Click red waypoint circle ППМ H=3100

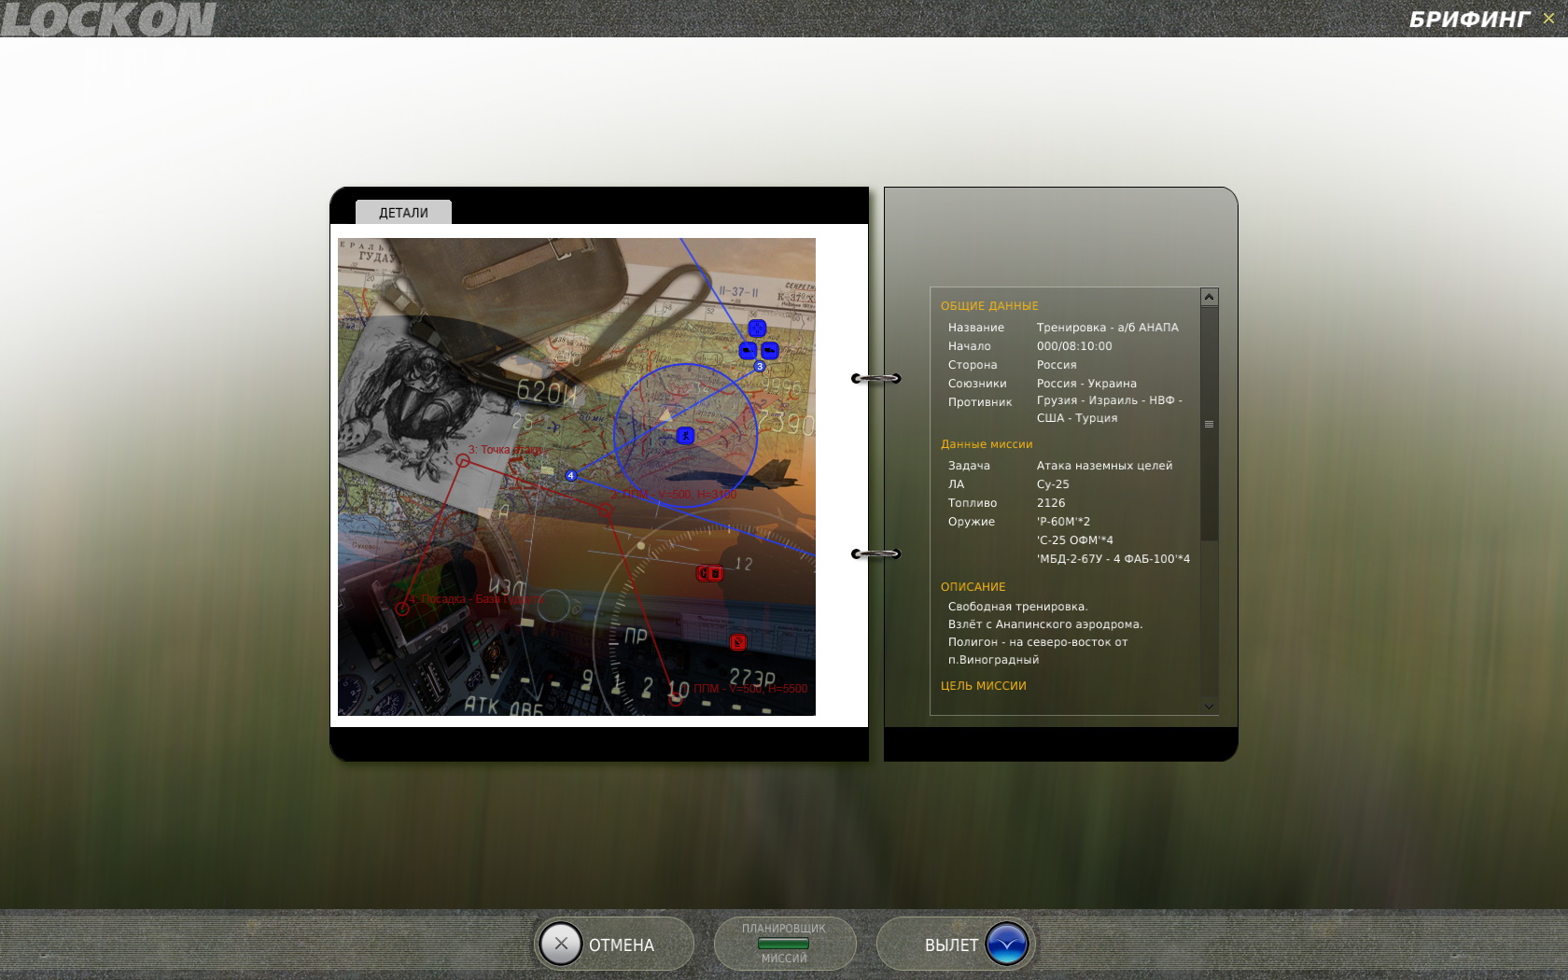(606, 511)
